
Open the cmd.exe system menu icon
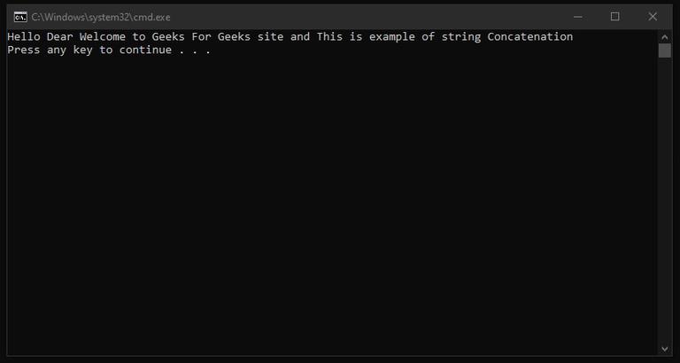19,16
